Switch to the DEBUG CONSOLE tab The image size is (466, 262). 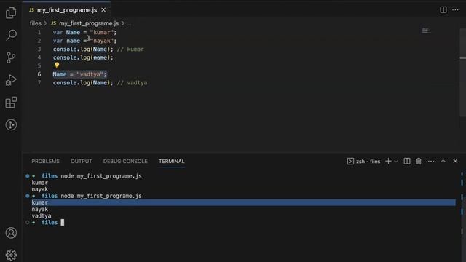point(125,162)
